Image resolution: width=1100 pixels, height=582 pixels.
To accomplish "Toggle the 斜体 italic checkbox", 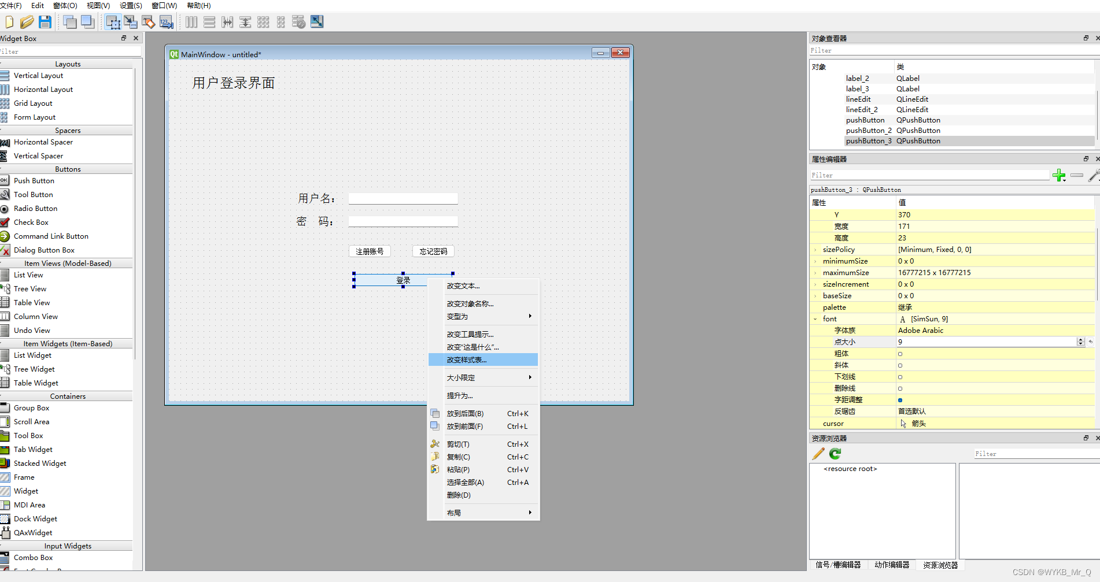I will [900, 365].
